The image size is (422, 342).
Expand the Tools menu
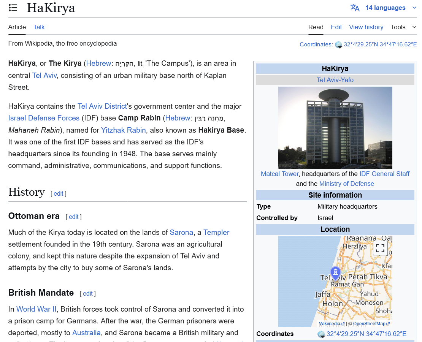pos(404,27)
